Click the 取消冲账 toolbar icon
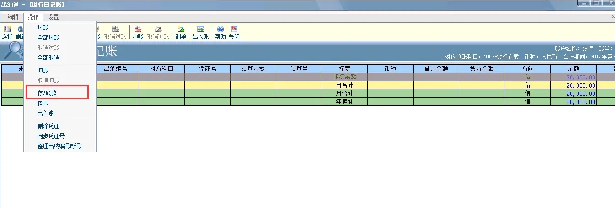Viewport: 615px width, 208px height. (x=158, y=32)
